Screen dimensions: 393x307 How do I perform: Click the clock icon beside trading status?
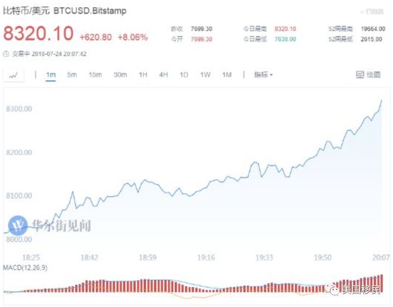pos(6,54)
